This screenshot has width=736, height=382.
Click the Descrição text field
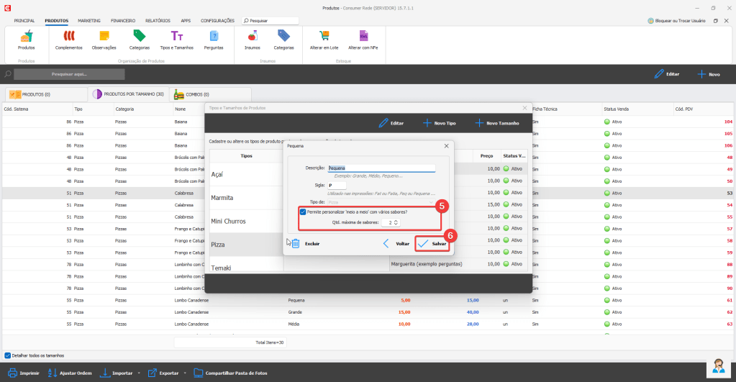click(x=381, y=168)
